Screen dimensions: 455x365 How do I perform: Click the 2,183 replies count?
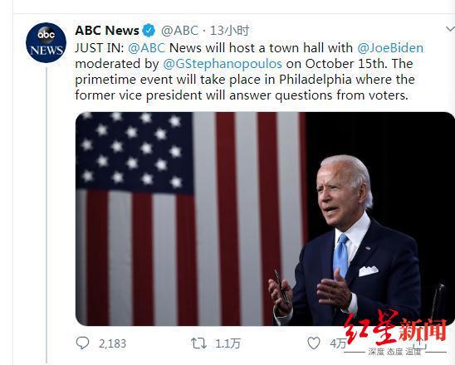click(112, 343)
